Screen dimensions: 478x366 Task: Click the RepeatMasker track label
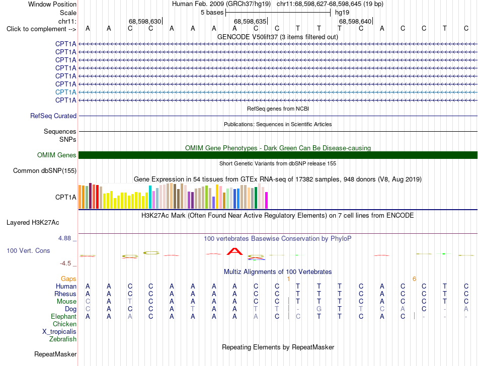[55, 354]
